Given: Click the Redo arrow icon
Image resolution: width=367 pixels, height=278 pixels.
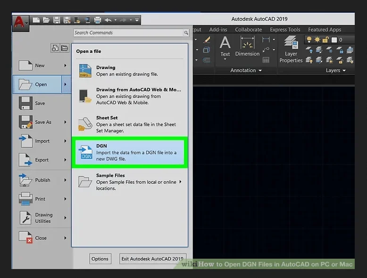Looking at the screenshot, I should click(123, 20).
